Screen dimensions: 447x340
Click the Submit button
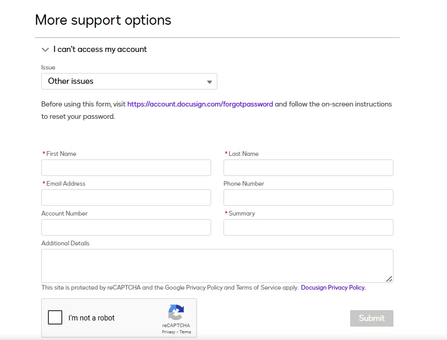(x=372, y=318)
